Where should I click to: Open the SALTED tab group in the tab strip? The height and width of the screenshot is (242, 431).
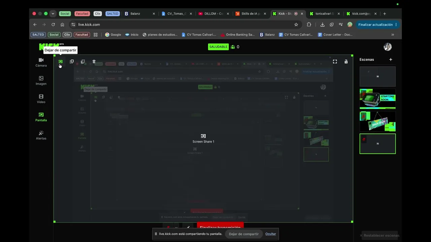[x=112, y=14]
